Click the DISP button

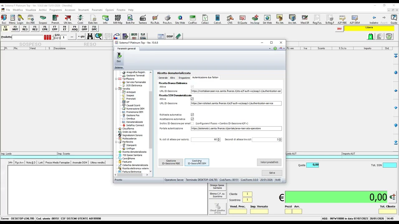[170, 36]
